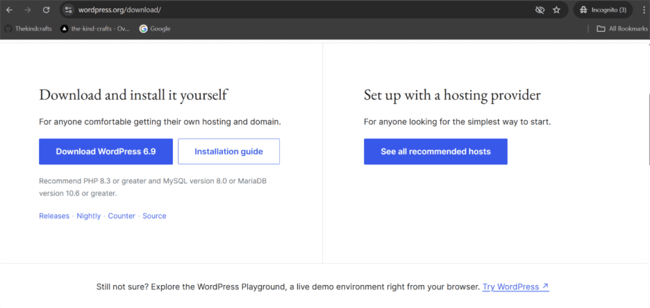Open the Google bookmark
The height and width of the screenshot is (308, 650).
pos(155,28)
